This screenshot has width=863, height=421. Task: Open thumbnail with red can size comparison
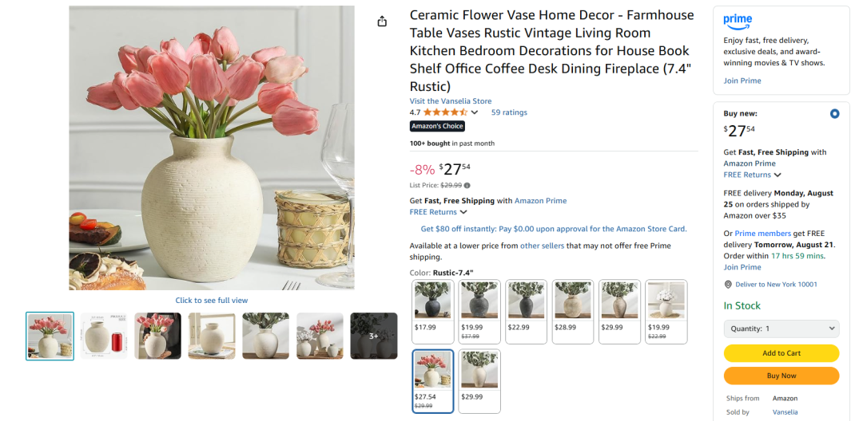point(104,336)
